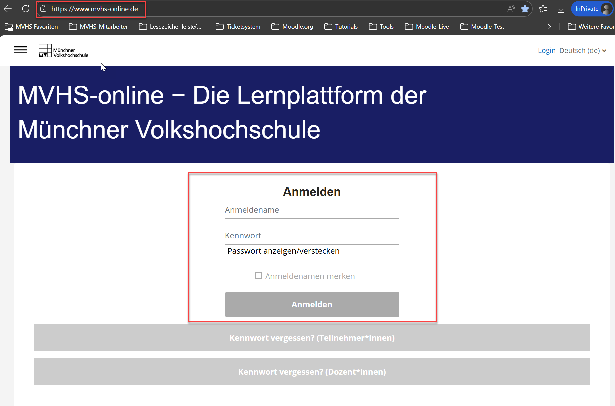Viewport: 615px width, 406px height.
Task: Click the Read Aloud icon
Action: click(x=511, y=9)
